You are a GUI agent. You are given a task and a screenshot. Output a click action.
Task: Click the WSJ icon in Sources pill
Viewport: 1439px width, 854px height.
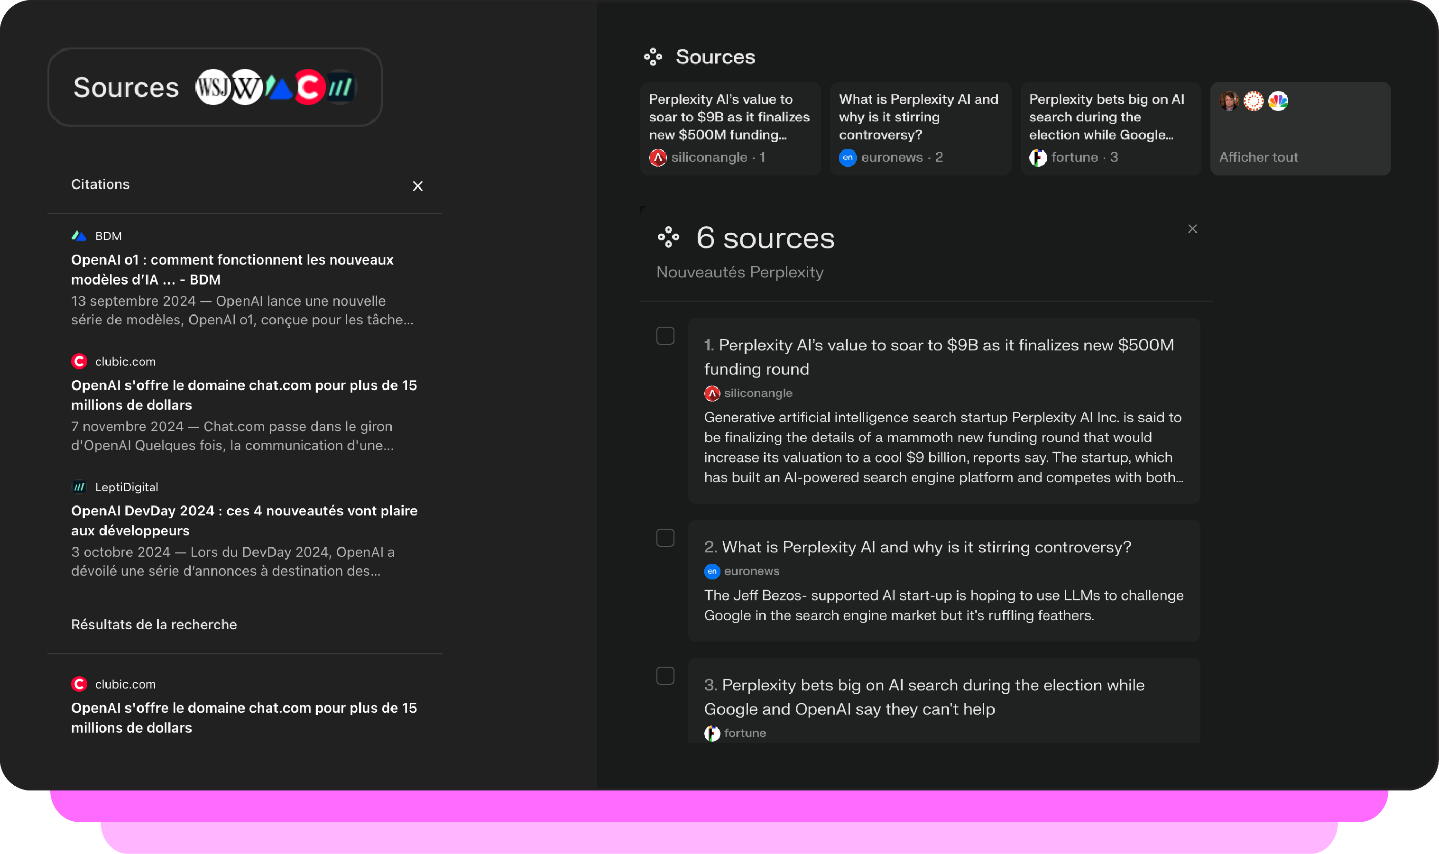[x=213, y=87]
